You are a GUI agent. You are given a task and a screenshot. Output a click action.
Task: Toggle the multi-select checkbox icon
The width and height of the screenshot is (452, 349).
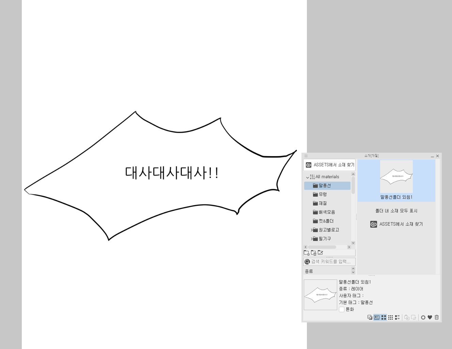[x=370, y=317]
